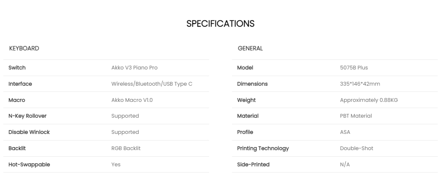Click the GENERAL section header

(x=250, y=48)
